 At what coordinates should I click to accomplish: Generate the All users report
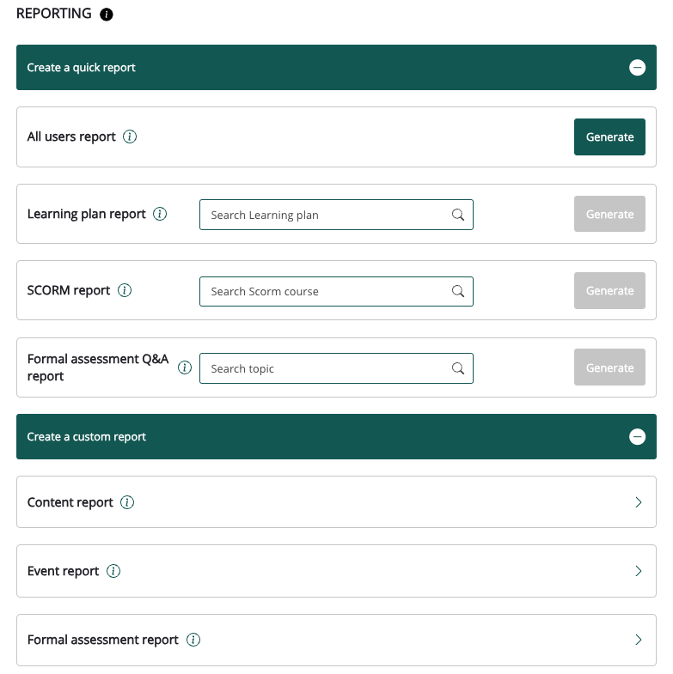[609, 137]
